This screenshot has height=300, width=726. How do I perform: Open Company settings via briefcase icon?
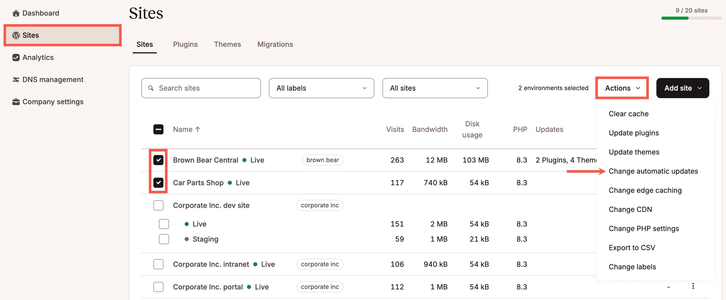tap(16, 101)
